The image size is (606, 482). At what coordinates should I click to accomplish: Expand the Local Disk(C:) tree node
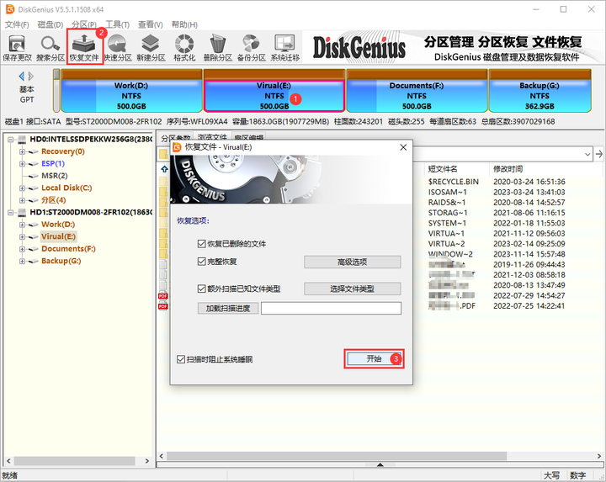tap(23, 188)
